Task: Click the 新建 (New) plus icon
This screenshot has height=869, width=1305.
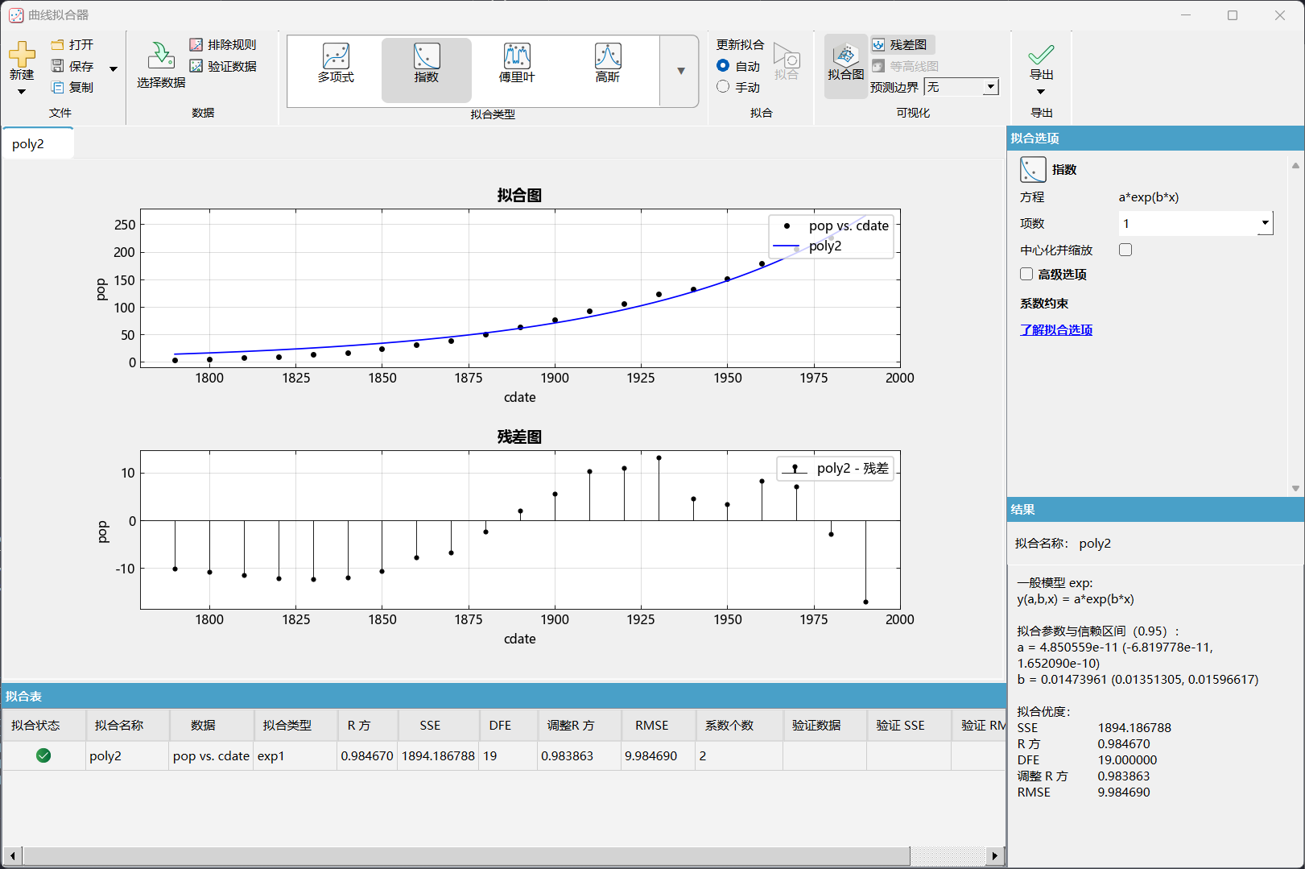Action: [22, 55]
